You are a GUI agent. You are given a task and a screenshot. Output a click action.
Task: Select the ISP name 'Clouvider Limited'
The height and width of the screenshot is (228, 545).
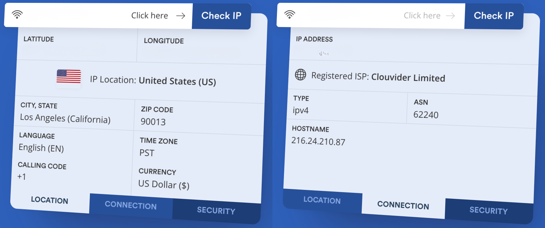tap(408, 78)
